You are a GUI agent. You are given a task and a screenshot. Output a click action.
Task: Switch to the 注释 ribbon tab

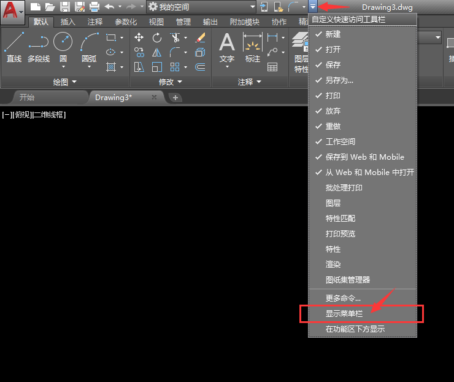95,21
